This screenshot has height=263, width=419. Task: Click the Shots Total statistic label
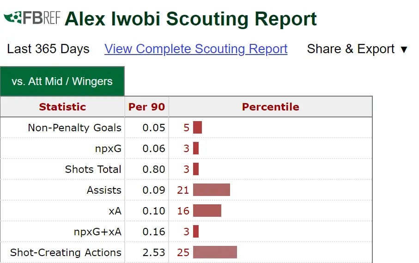pyautogui.click(x=93, y=169)
